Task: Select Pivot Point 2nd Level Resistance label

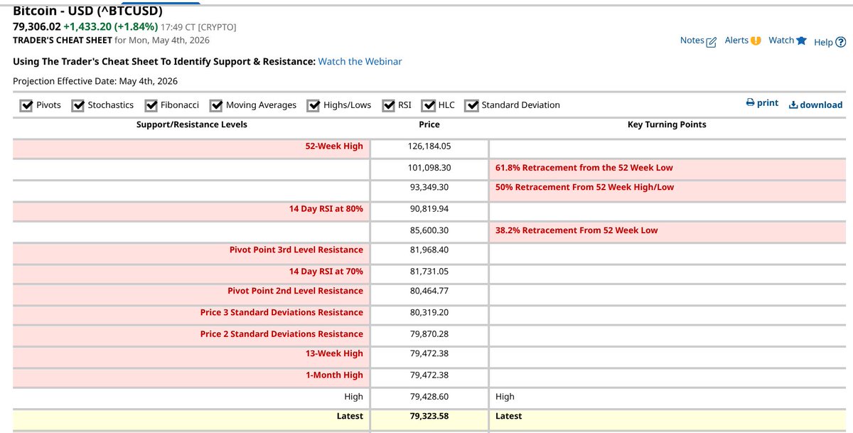Action: (295, 291)
